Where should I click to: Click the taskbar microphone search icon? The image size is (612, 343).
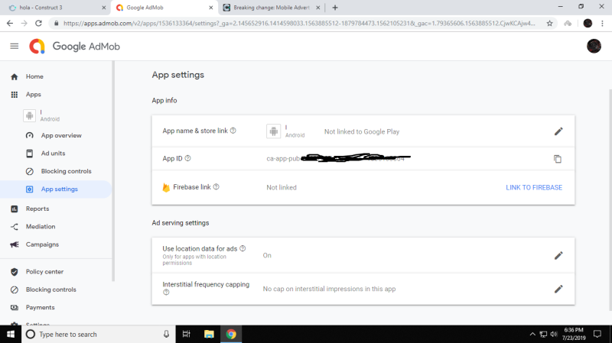pos(166,334)
